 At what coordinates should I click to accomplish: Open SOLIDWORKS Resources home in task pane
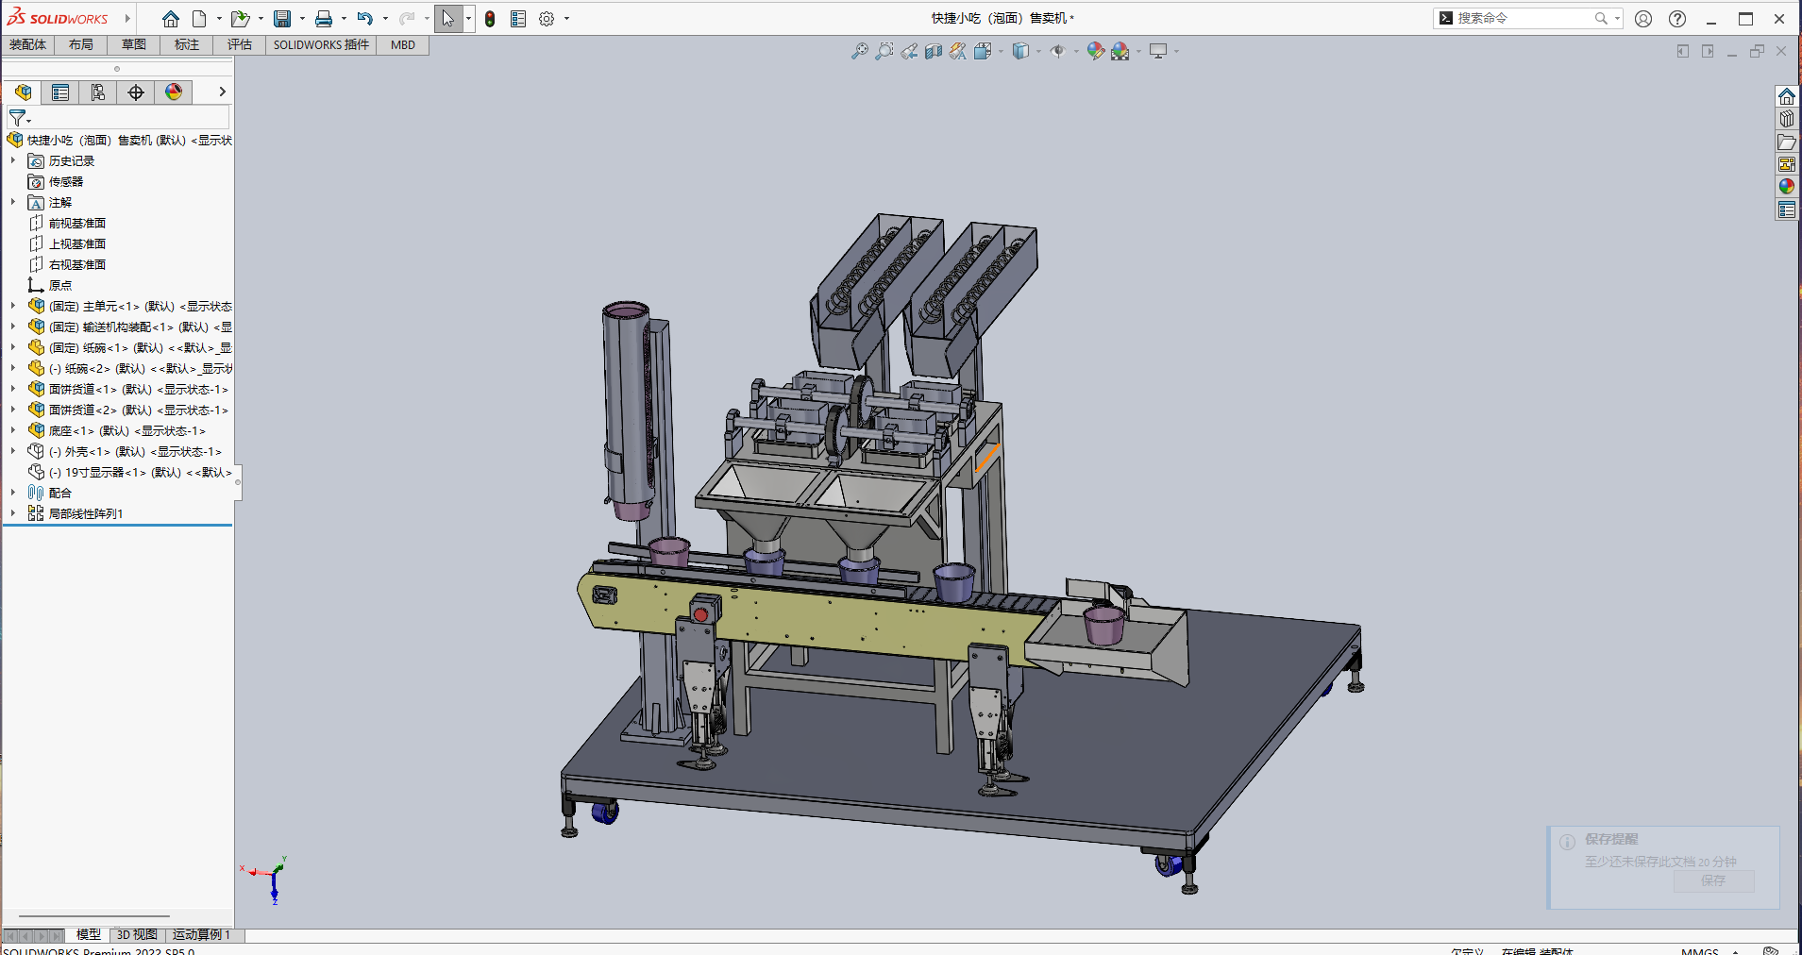pos(1787,96)
